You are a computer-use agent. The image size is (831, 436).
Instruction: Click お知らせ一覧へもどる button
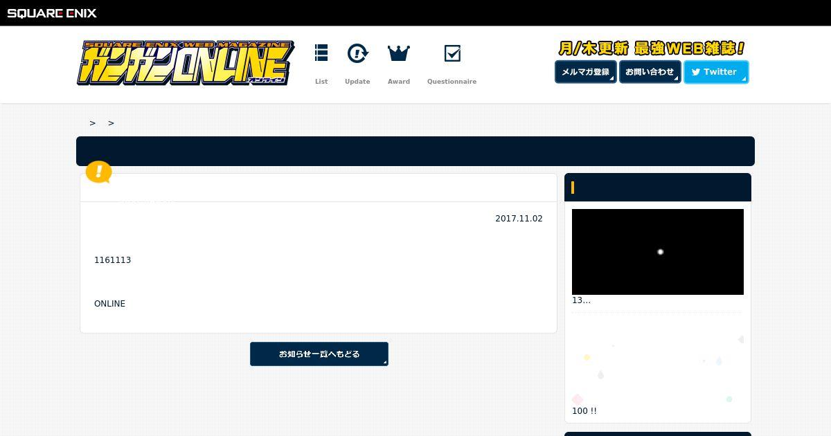click(319, 354)
